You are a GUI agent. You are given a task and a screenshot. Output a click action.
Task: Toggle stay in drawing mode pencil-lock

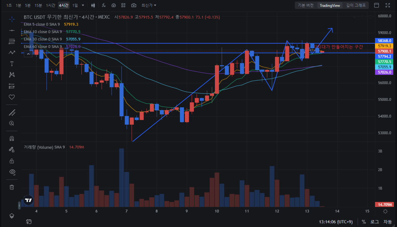12,149
